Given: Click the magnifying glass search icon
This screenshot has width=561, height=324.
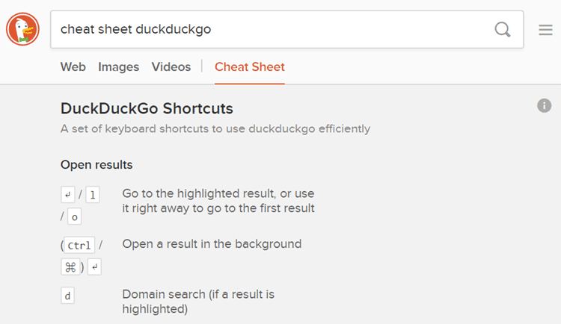Looking at the screenshot, I should (503, 30).
